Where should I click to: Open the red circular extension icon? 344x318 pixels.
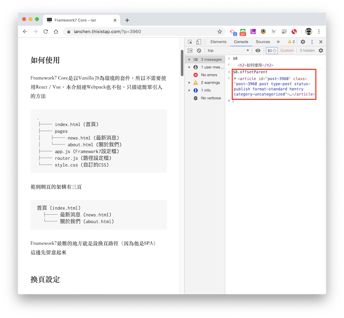click(294, 32)
